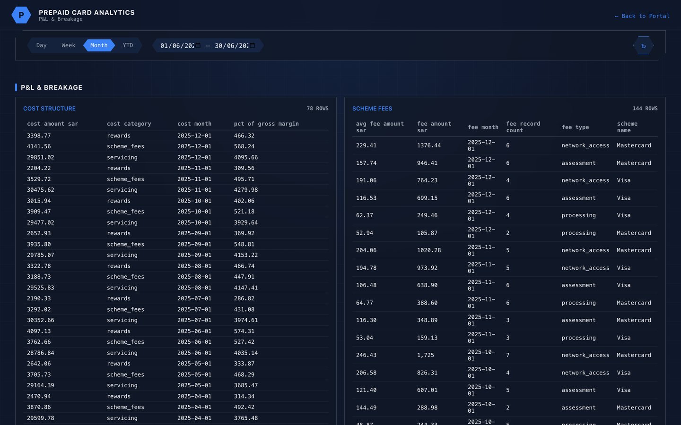681x425 pixels.
Task: Click Mastercard in the 52.94 row
Action: pos(634,233)
